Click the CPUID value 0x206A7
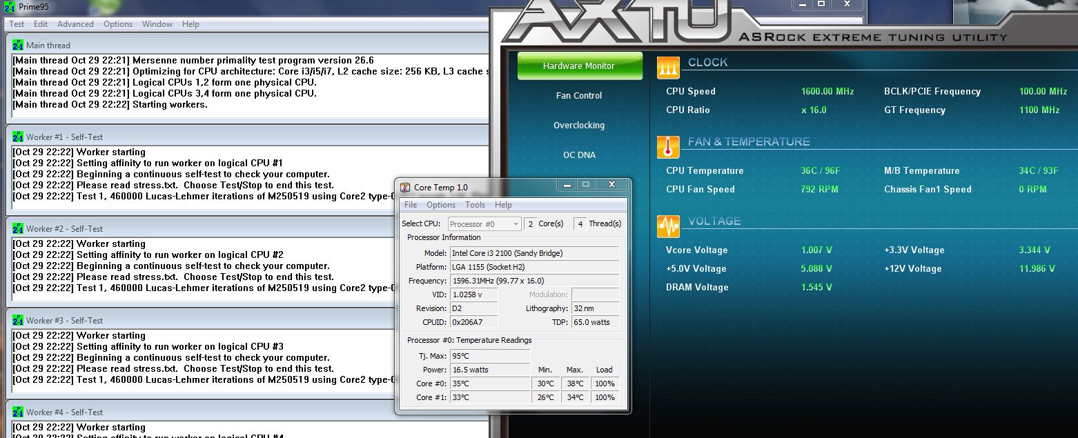1078x438 pixels. click(x=473, y=322)
